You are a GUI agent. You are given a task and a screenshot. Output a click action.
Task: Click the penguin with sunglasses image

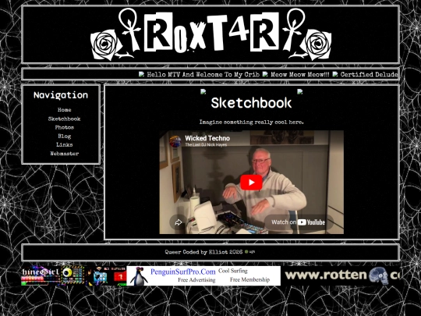click(x=139, y=276)
